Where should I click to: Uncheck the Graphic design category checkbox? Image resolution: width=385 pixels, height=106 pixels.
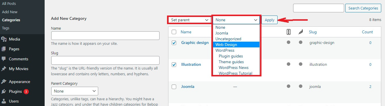pyautogui.click(x=174, y=43)
